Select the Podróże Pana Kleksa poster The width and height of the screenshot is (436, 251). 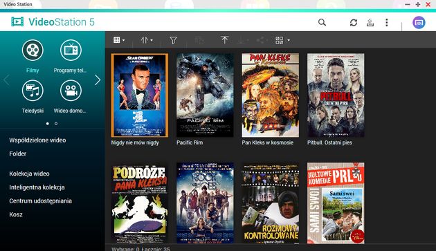pos(140,203)
